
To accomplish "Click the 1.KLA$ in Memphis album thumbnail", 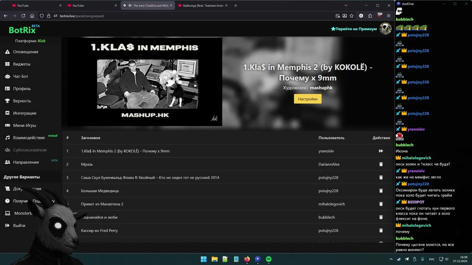I will click(145, 82).
